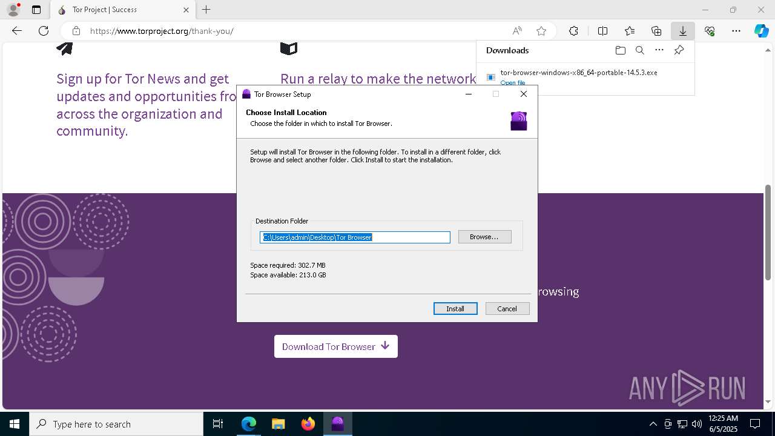Open Browser essentials heart icon
The image size is (775, 436).
point(710,31)
